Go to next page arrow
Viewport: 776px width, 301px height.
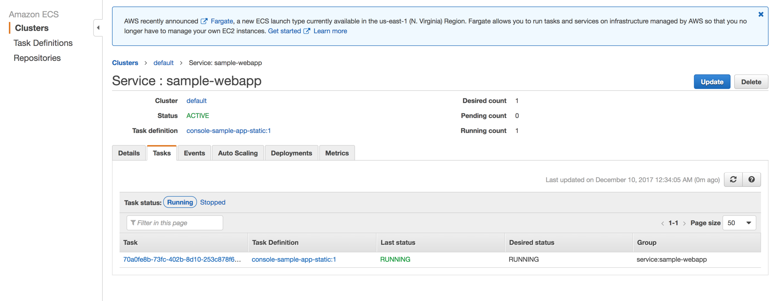(684, 223)
